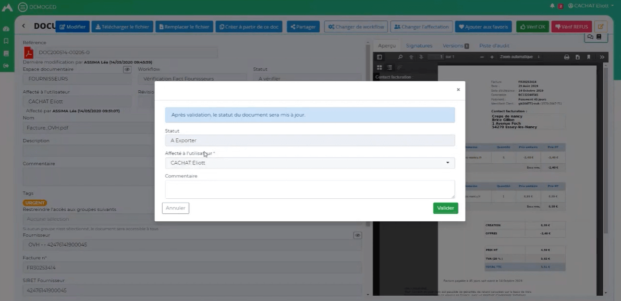Click the dialog Commentaire text area

tap(310, 189)
